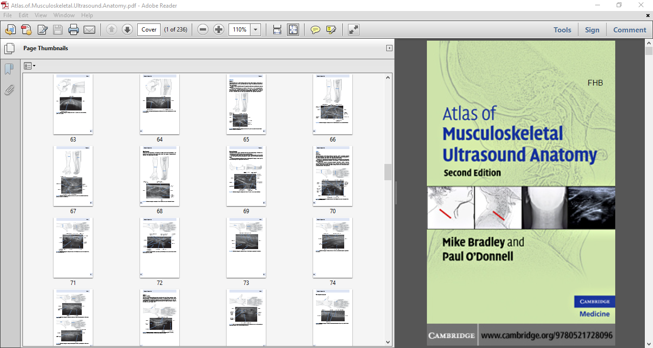The image size is (653, 348).
Task: Select the page 65 thumbnail
Action: coord(246,104)
